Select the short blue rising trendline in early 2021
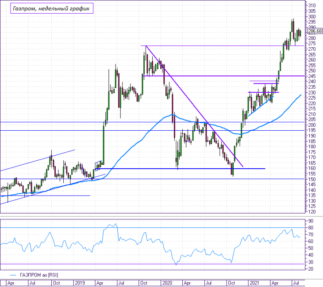Image resolution: width=323 pixels, height=287 pixels. (x=261, y=106)
